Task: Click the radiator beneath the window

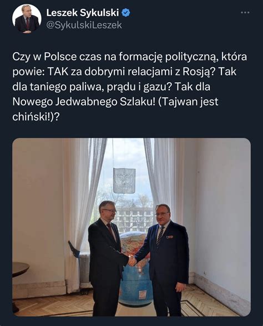Action: tap(84, 270)
